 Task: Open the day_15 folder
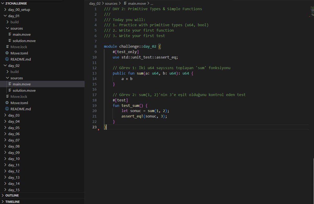click(14, 190)
